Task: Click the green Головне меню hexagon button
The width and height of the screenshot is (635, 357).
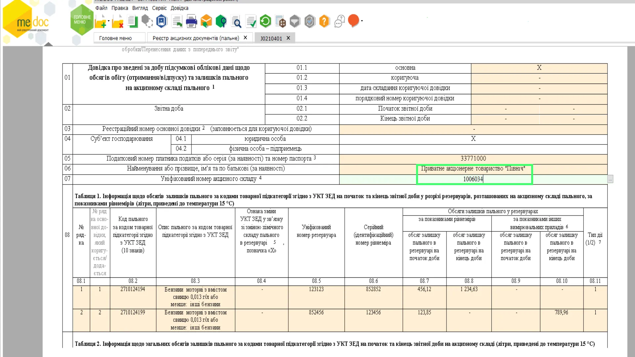Action: coord(82,20)
